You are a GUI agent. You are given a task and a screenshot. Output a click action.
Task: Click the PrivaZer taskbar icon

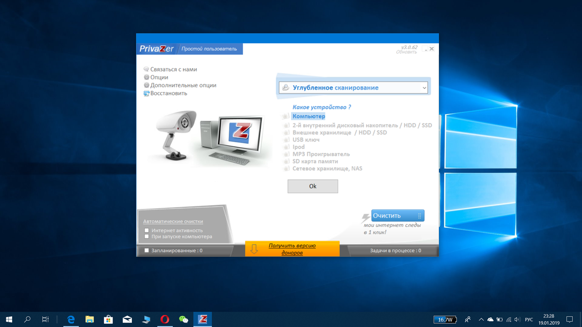coord(203,319)
